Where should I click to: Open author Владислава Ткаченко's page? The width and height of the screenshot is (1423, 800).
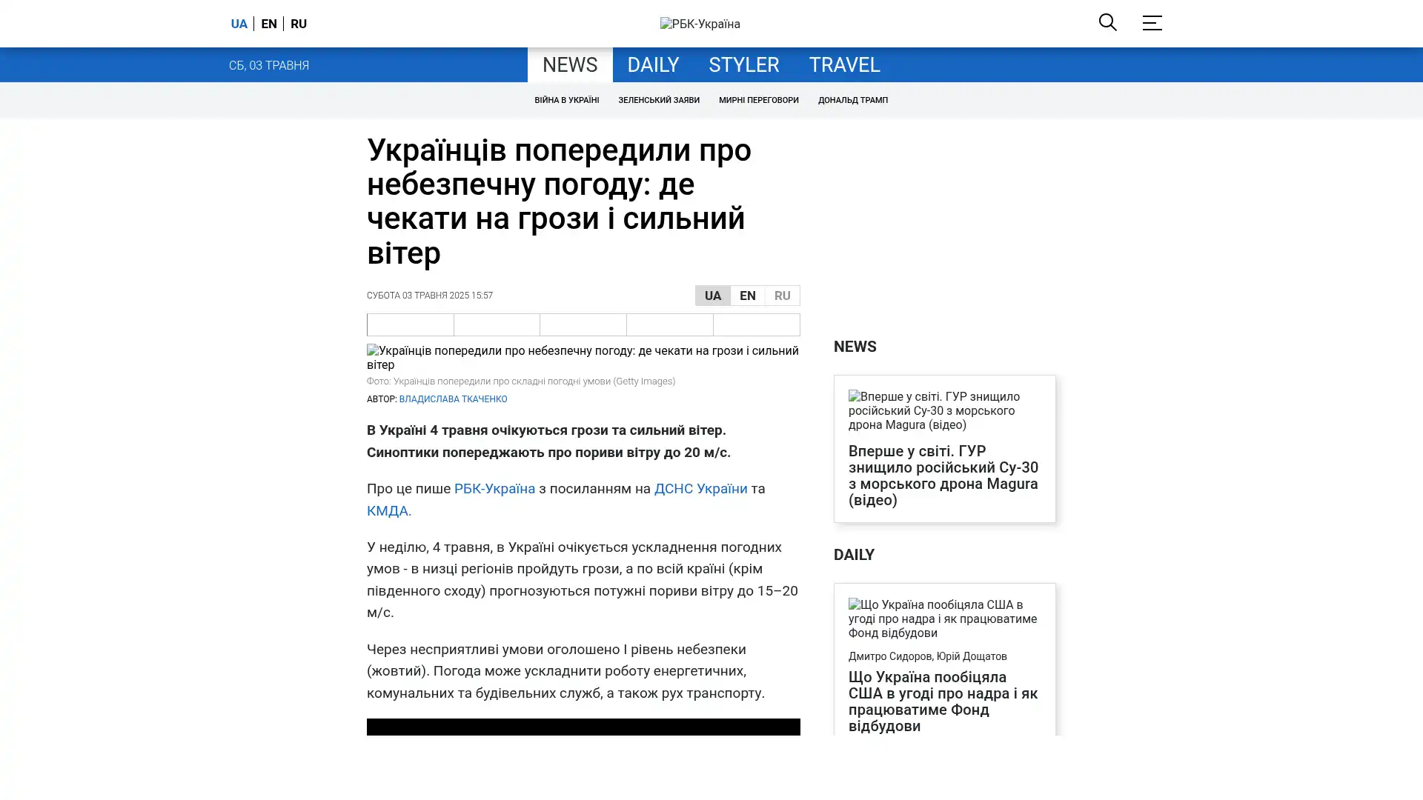[x=453, y=399]
